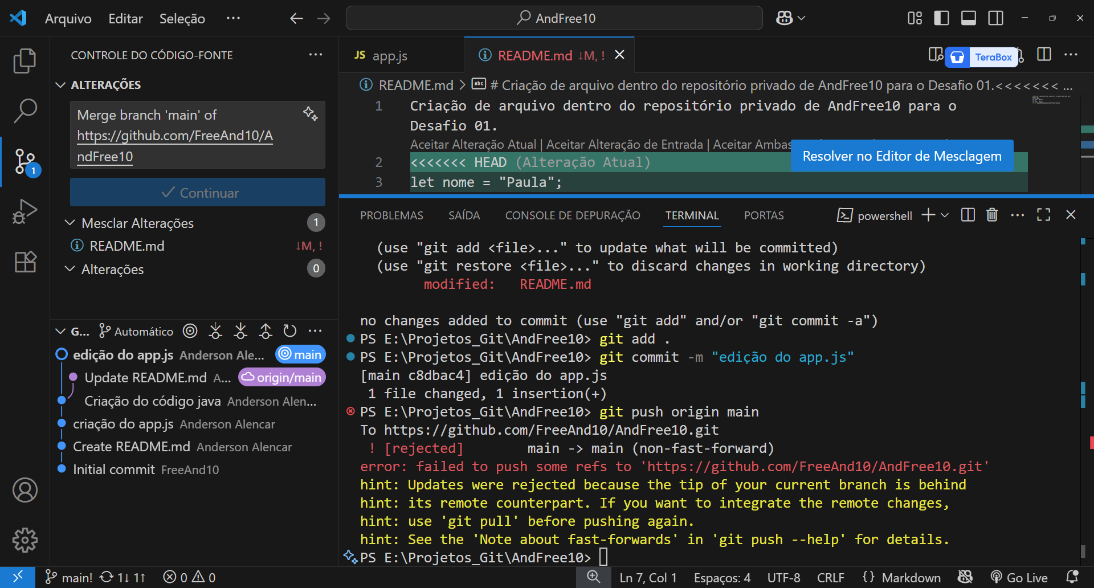Screen dimensions: 1094x588
Task: Open editor More Actions ellipsis
Action: click(x=1071, y=55)
